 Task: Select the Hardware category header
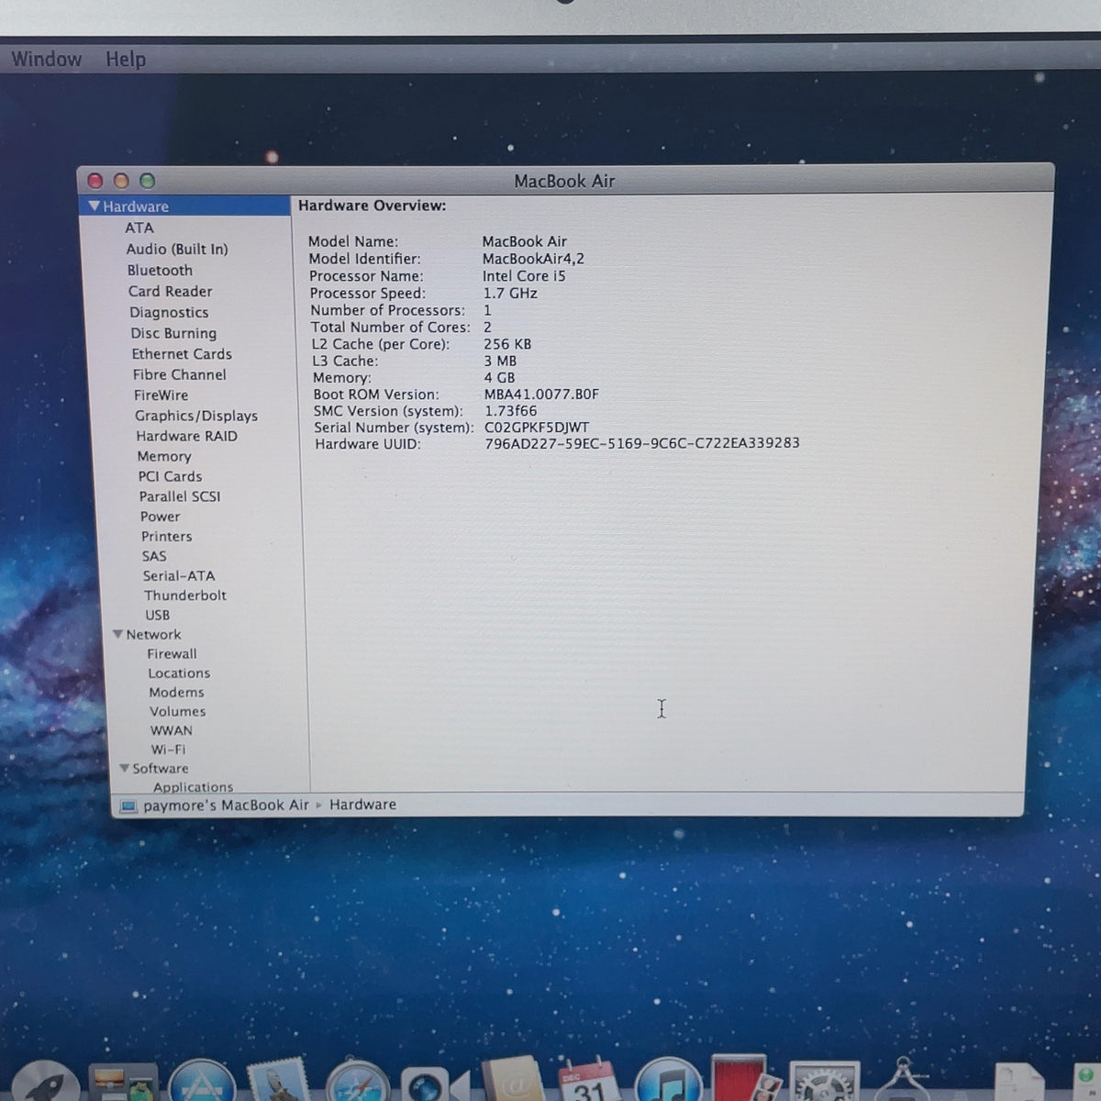click(x=136, y=206)
